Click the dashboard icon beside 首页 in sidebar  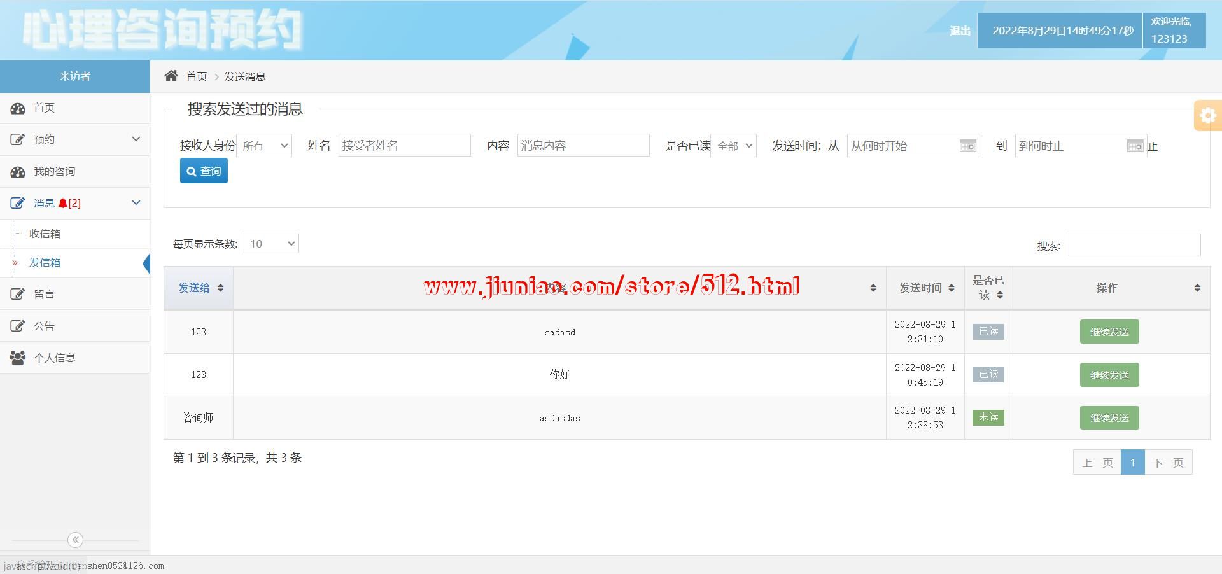tap(18, 108)
